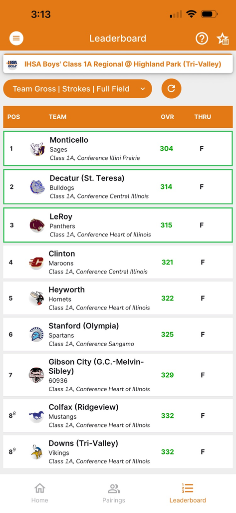Viewport: 236px width, 513px height.
Task: Switch to the Home tab
Action: (39, 493)
